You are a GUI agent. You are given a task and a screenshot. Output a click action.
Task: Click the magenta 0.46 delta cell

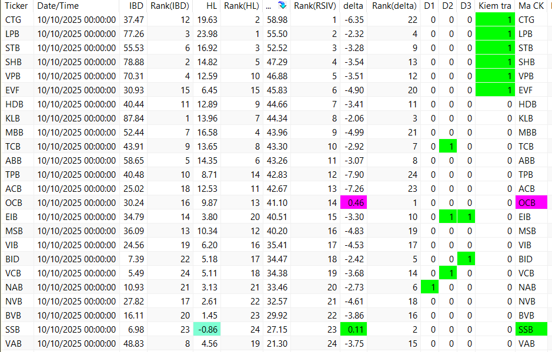[353, 203]
